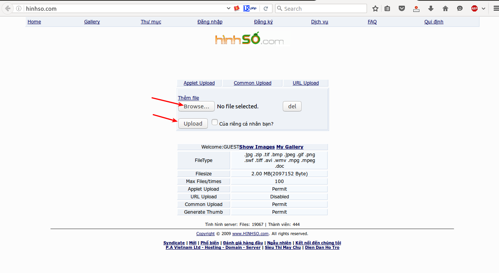Open the My Gallery link

pyautogui.click(x=290, y=147)
